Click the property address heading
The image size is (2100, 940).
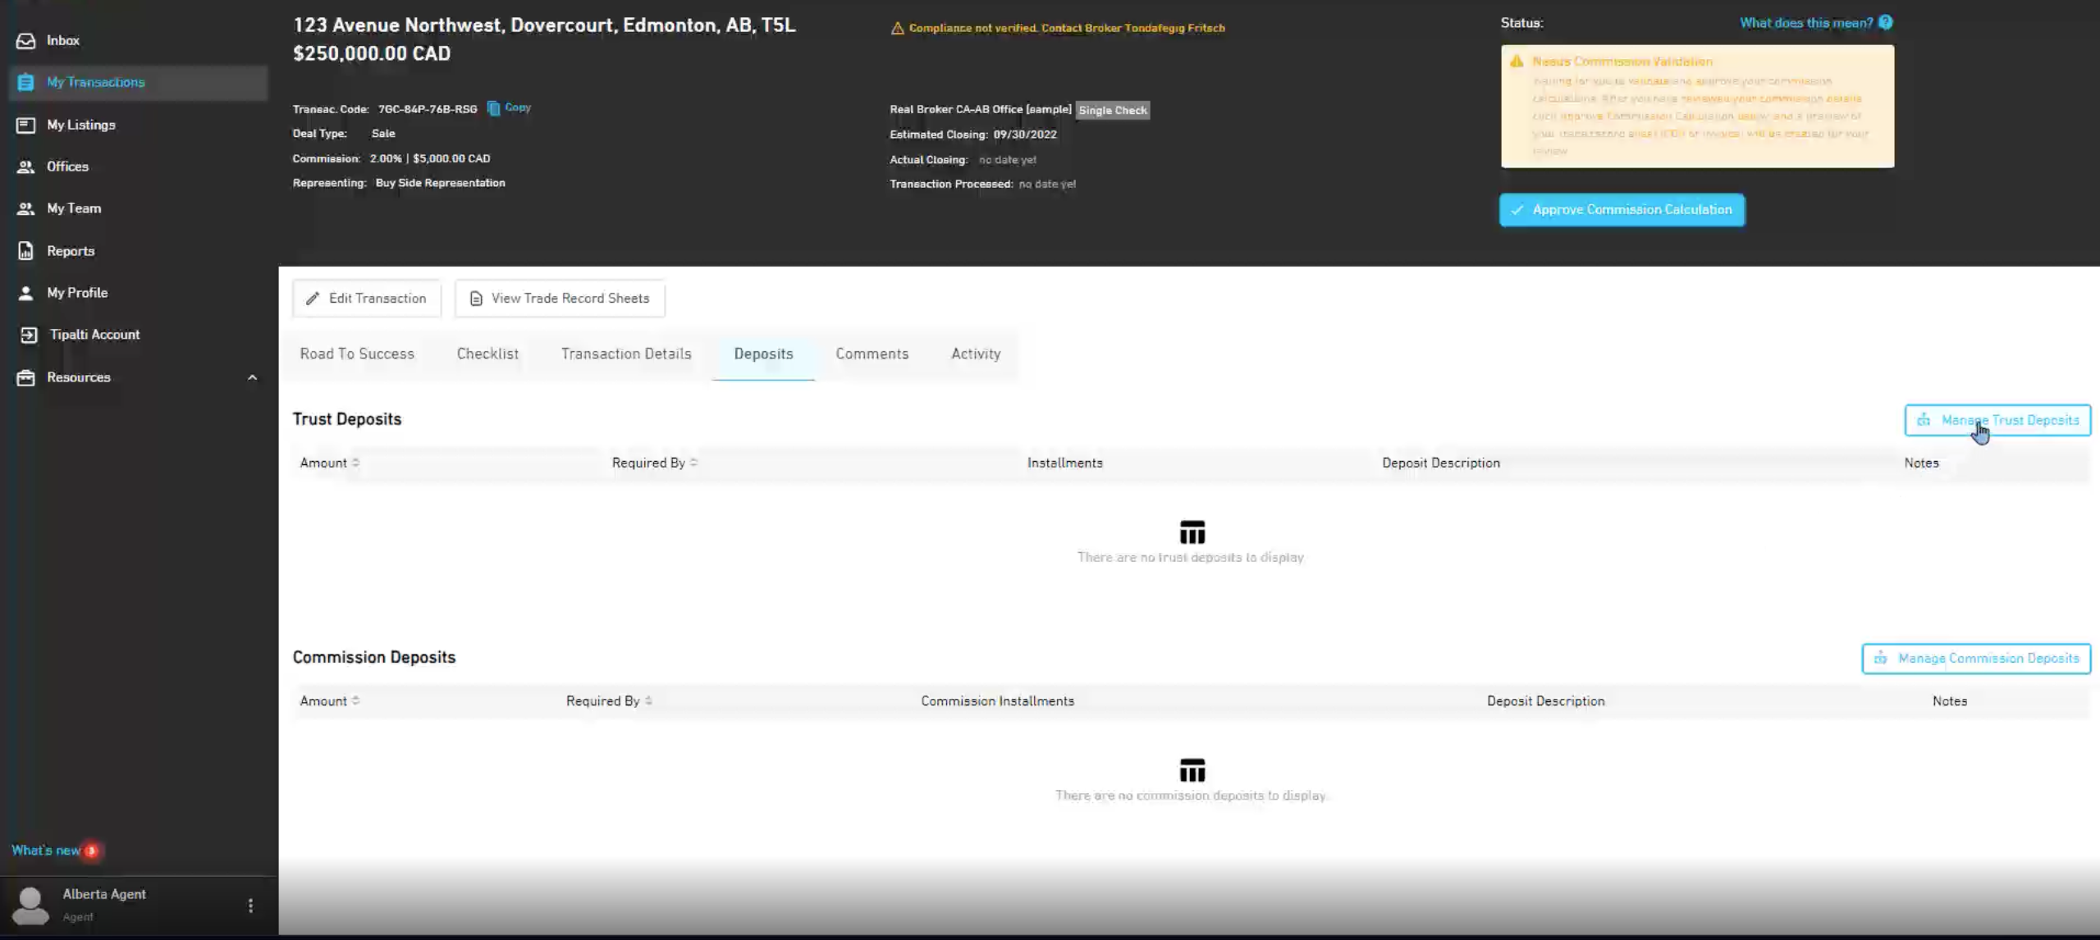coord(544,25)
